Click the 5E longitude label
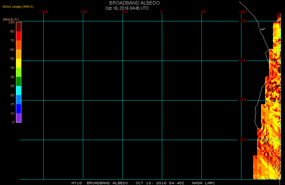 [x=204, y=12]
